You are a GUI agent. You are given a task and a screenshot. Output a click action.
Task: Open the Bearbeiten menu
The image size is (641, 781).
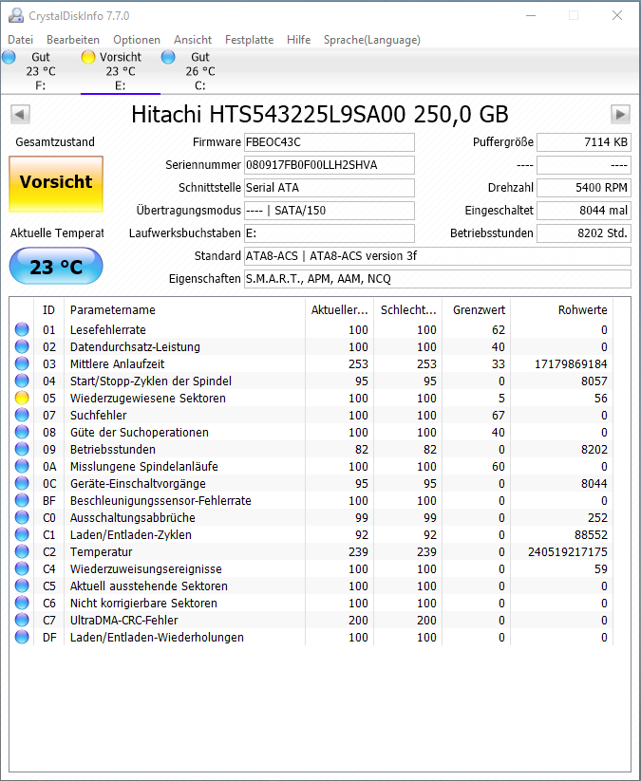pos(73,40)
